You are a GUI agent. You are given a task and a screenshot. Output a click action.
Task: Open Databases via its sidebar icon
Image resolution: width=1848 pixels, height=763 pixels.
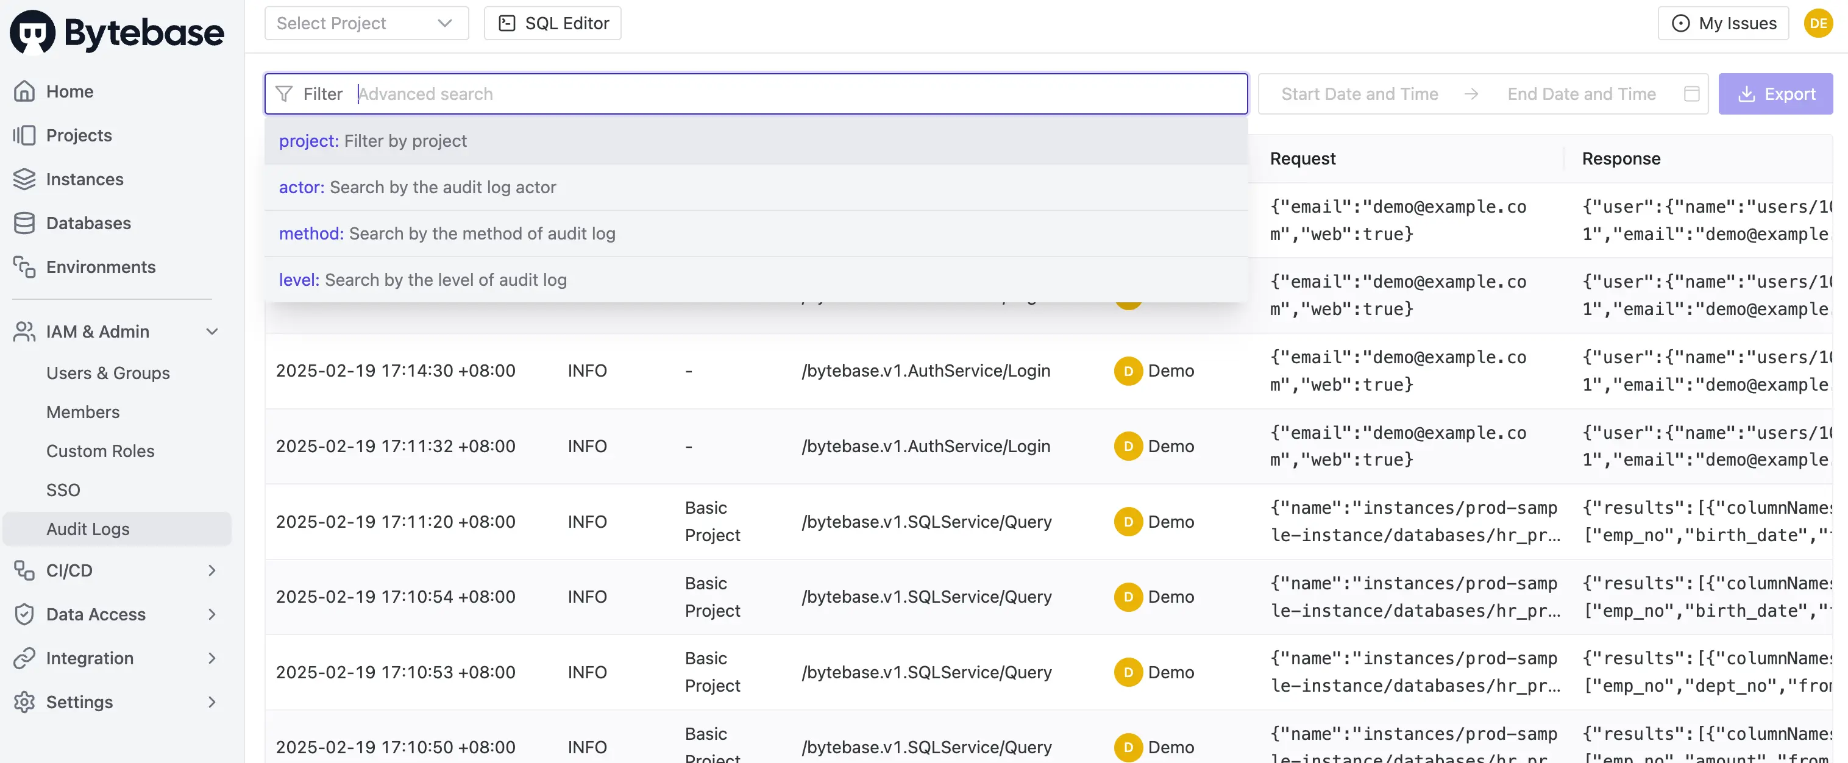tap(24, 222)
